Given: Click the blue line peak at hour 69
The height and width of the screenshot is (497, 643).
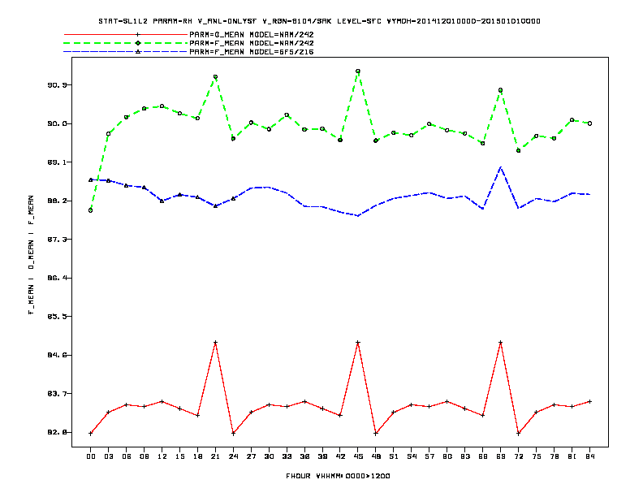Looking at the screenshot, I should pos(501,167).
